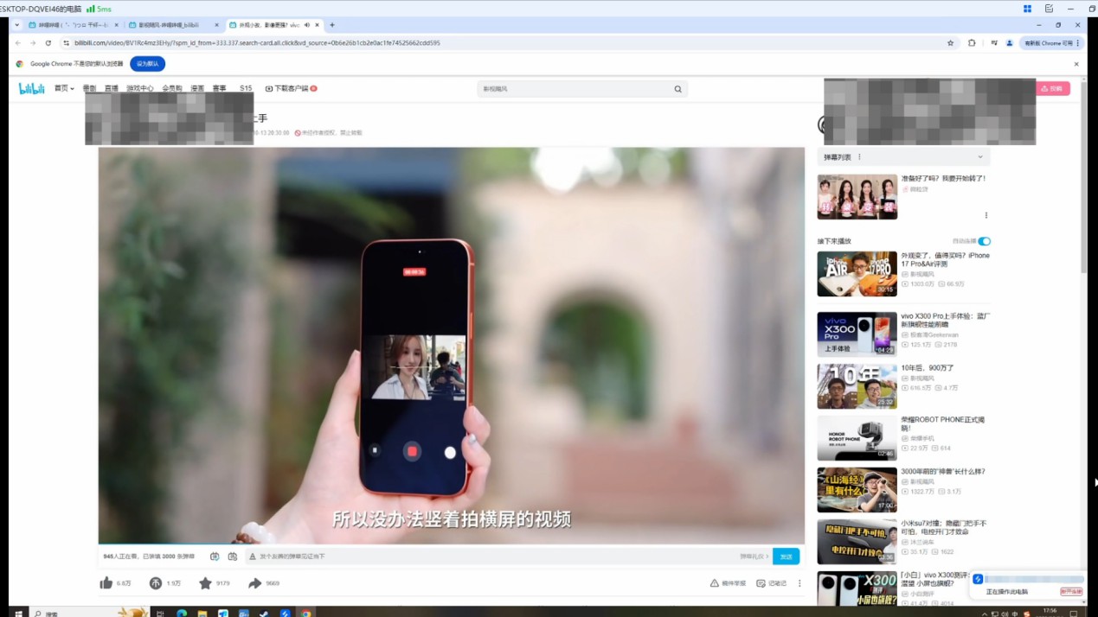Open the 记笔记 notes icon
1098x617 pixels.
tap(761, 583)
